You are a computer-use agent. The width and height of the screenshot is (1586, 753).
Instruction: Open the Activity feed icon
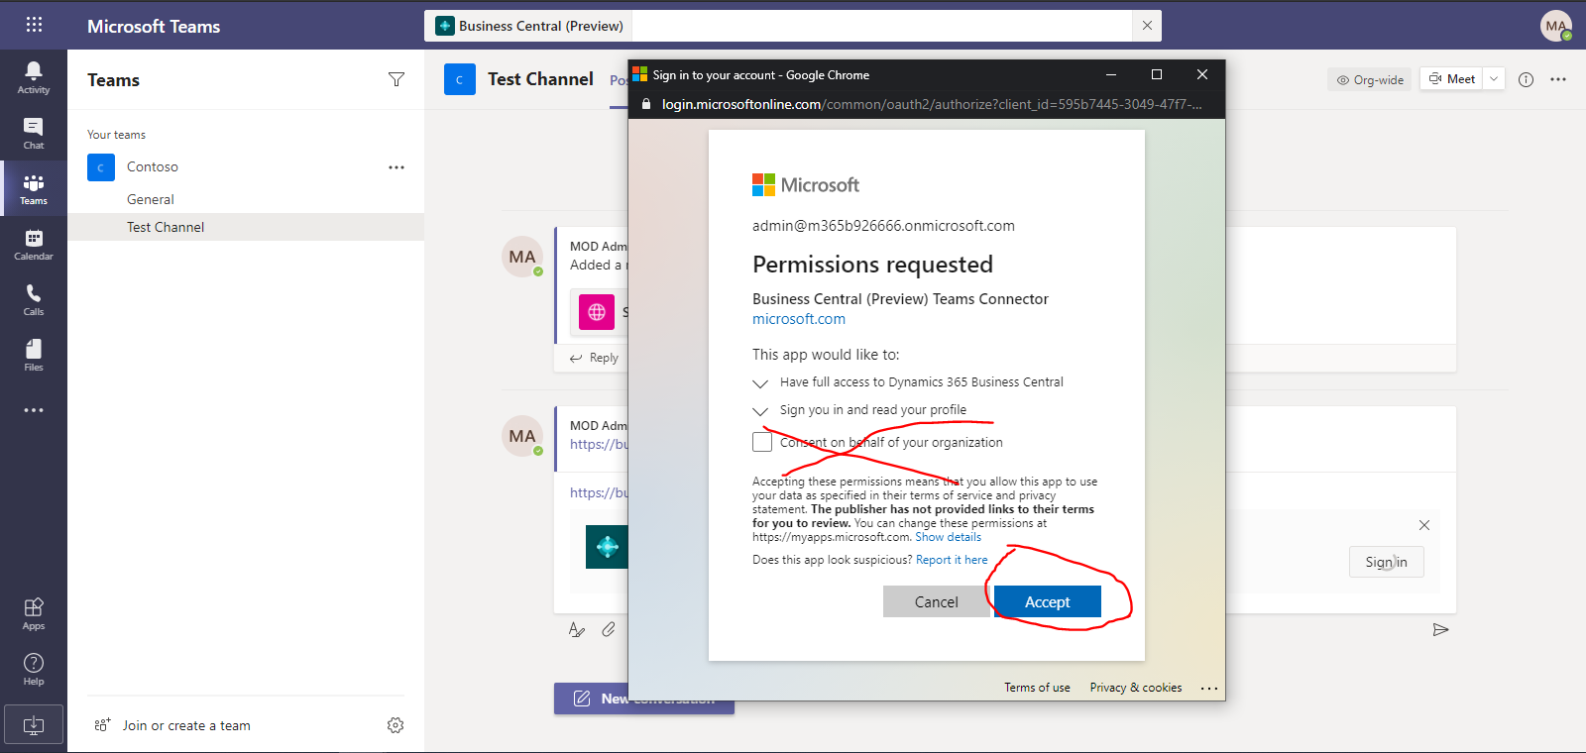click(33, 77)
